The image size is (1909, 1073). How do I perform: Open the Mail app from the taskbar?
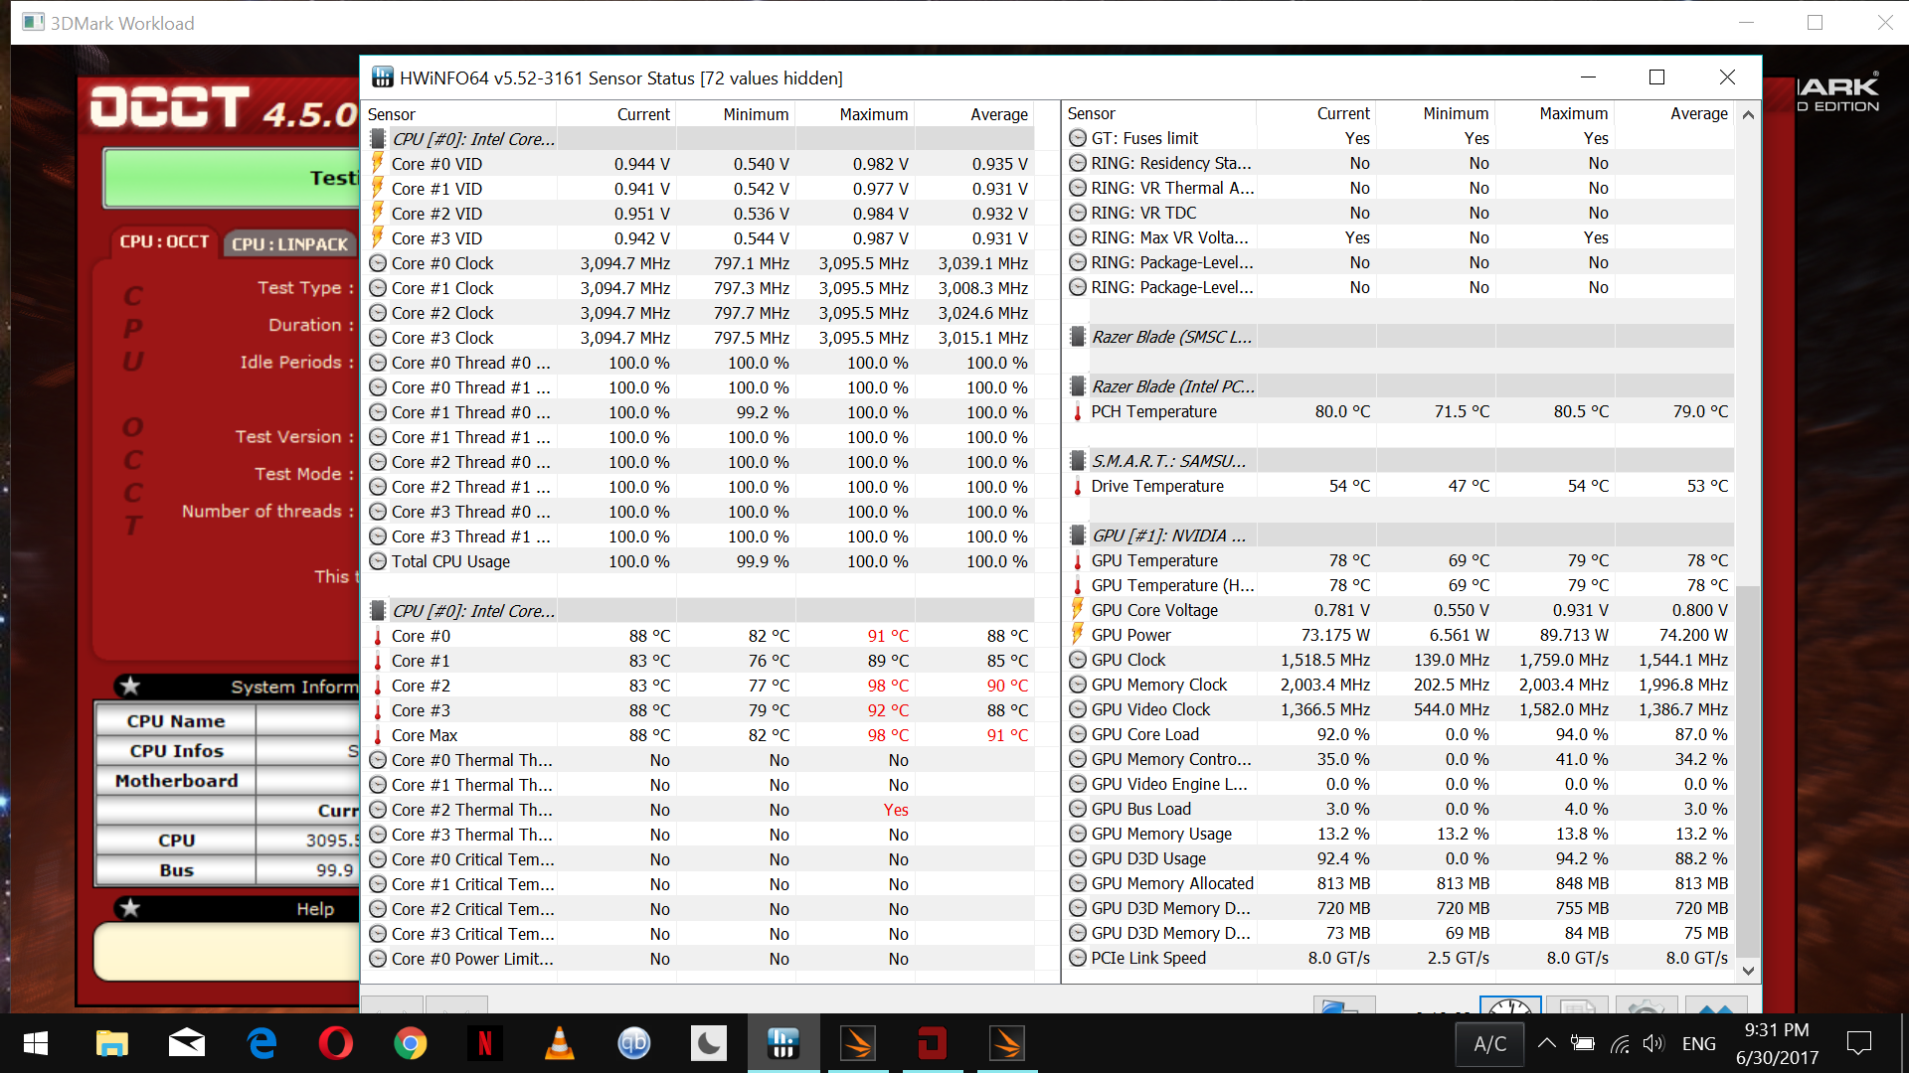pyautogui.click(x=186, y=1043)
